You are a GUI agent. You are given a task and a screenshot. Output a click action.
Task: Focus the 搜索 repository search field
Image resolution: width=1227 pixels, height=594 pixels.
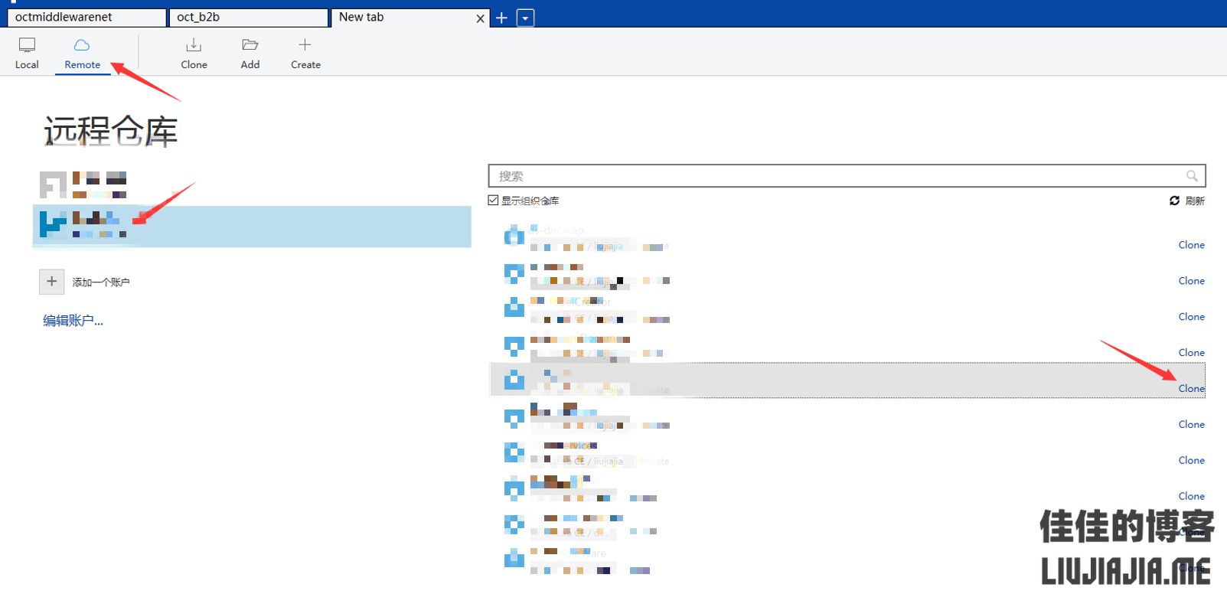(834, 176)
